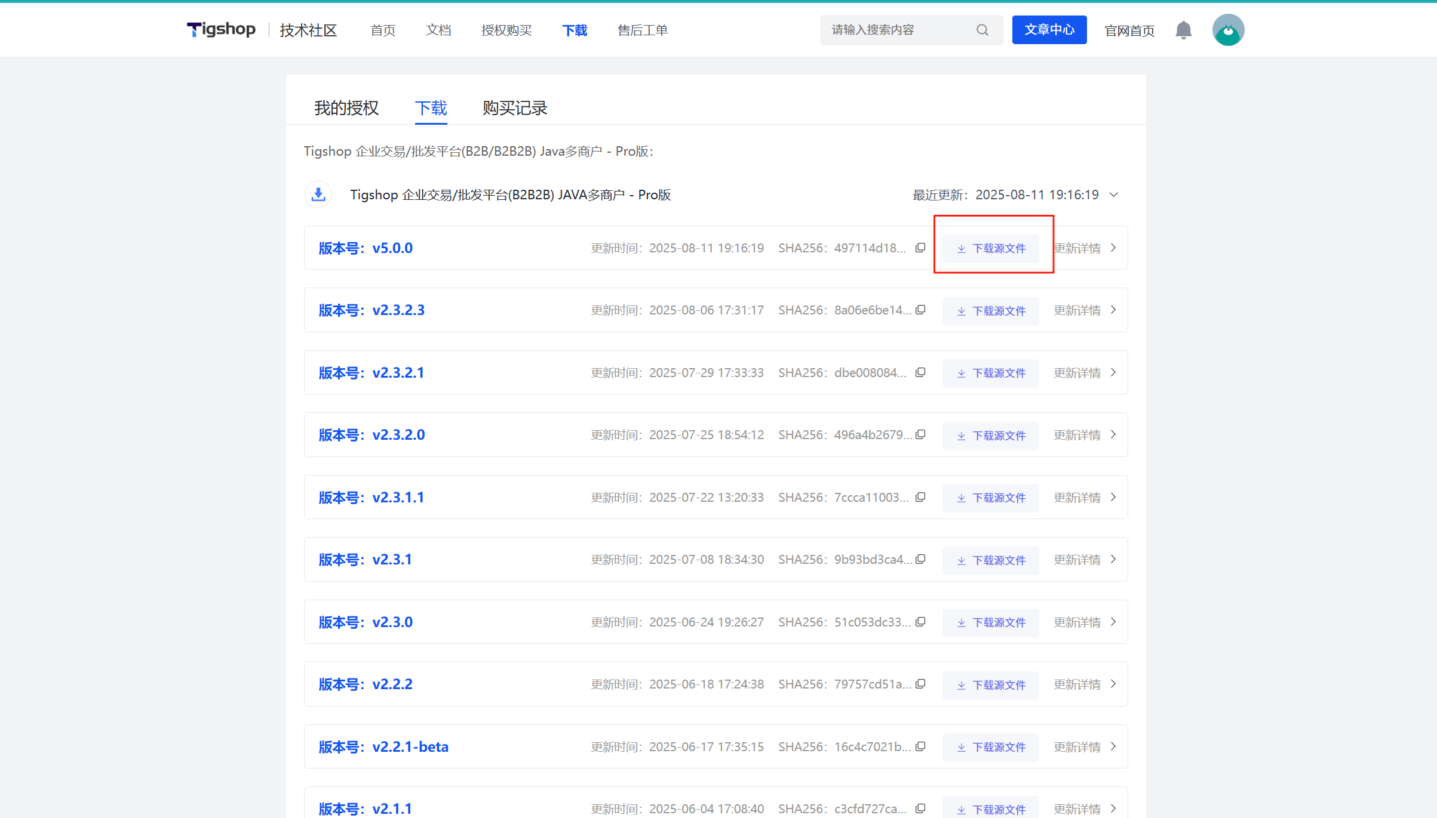This screenshot has width=1437, height=818.
Task: Collapse the 最近更新 product section chevron
Action: (1114, 195)
